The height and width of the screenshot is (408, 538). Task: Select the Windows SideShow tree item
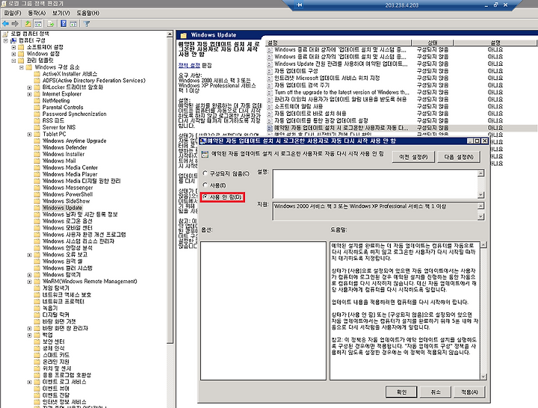(67, 201)
